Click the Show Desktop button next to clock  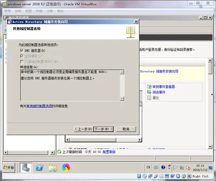point(211,168)
